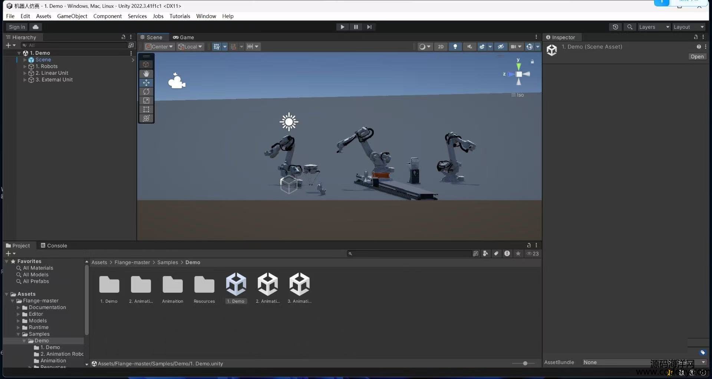Image resolution: width=712 pixels, height=379 pixels.
Task: Switch to the Console tab
Action: point(54,245)
